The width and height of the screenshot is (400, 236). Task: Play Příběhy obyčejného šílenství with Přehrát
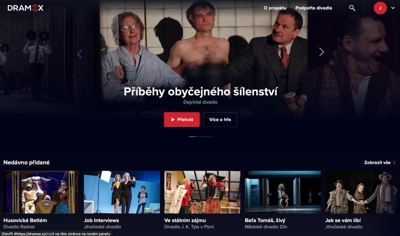point(182,119)
